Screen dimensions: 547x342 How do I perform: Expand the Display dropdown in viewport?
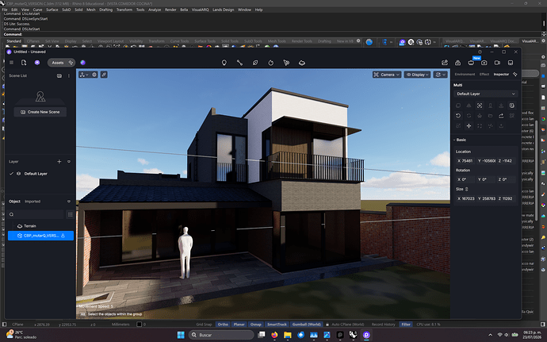coord(417,75)
